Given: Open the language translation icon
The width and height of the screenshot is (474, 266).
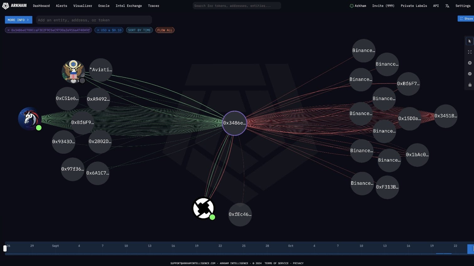Looking at the screenshot, I should pos(447,6).
